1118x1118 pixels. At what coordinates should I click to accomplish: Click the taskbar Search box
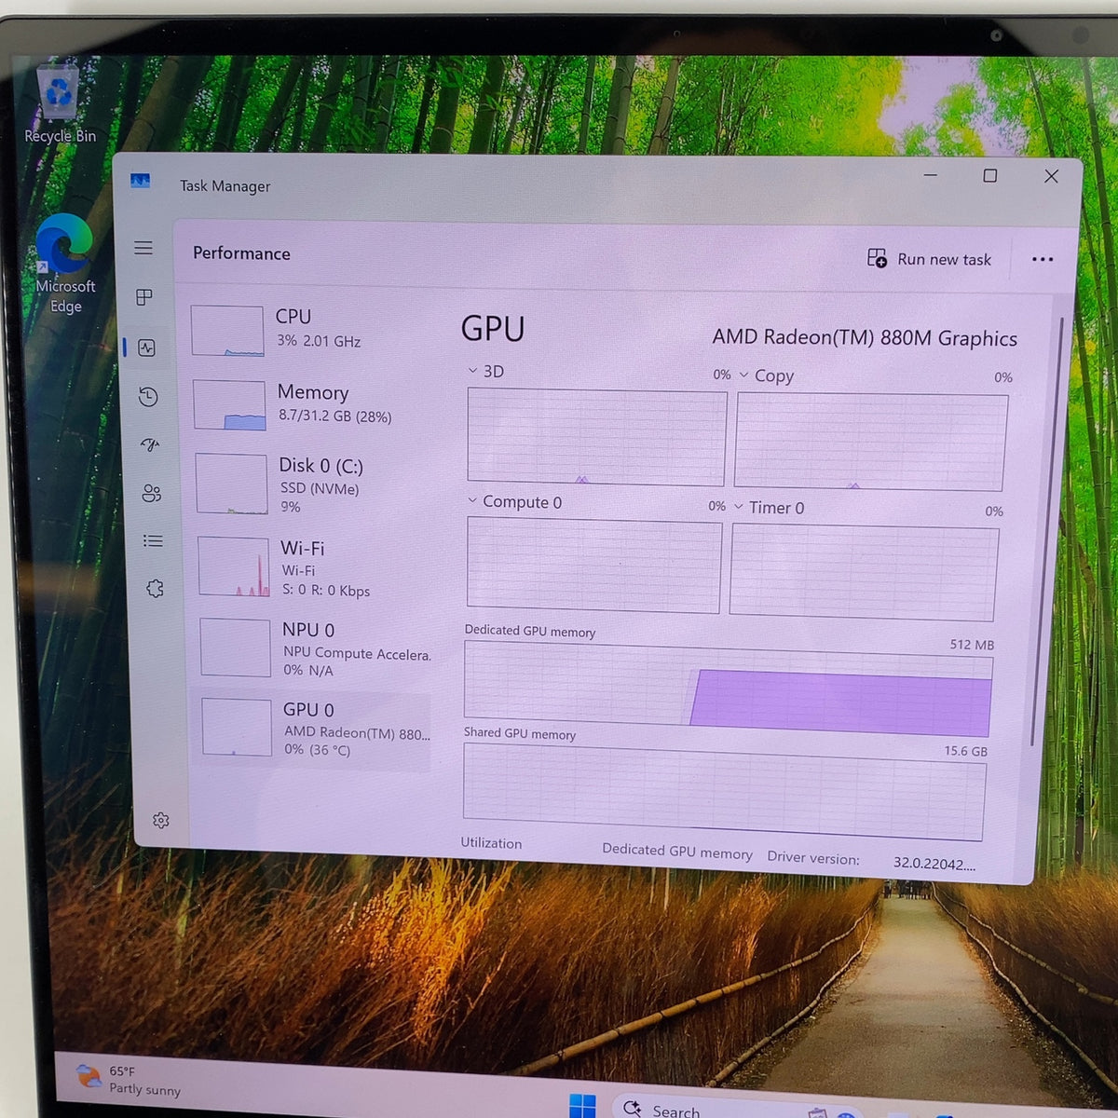[736, 1109]
